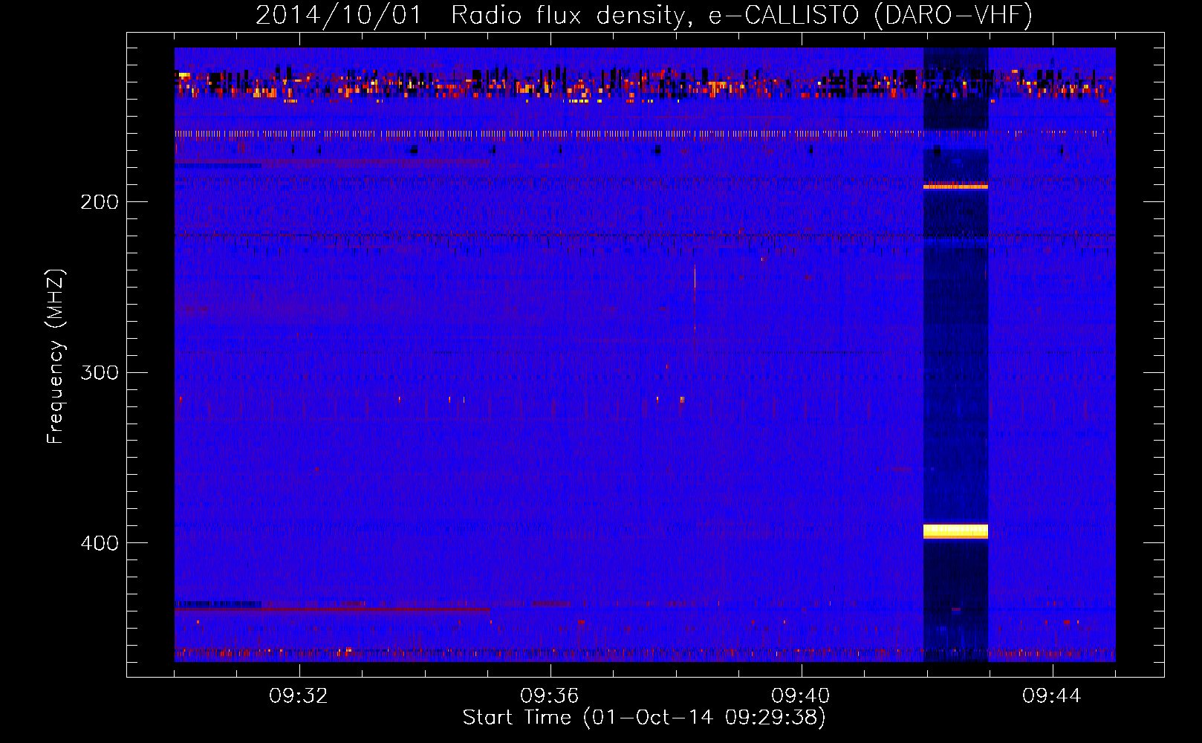1202x743 pixels.
Task: Click the 09:40 time tick label
Action: tap(801, 696)
